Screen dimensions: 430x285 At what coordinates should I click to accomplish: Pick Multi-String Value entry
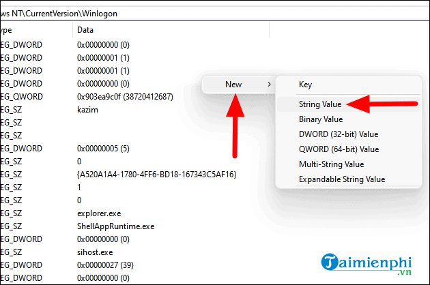tap(330, 164)
